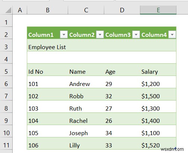Select row 7 header
Screen dimensions: 188x153
[x=6, y=94]
